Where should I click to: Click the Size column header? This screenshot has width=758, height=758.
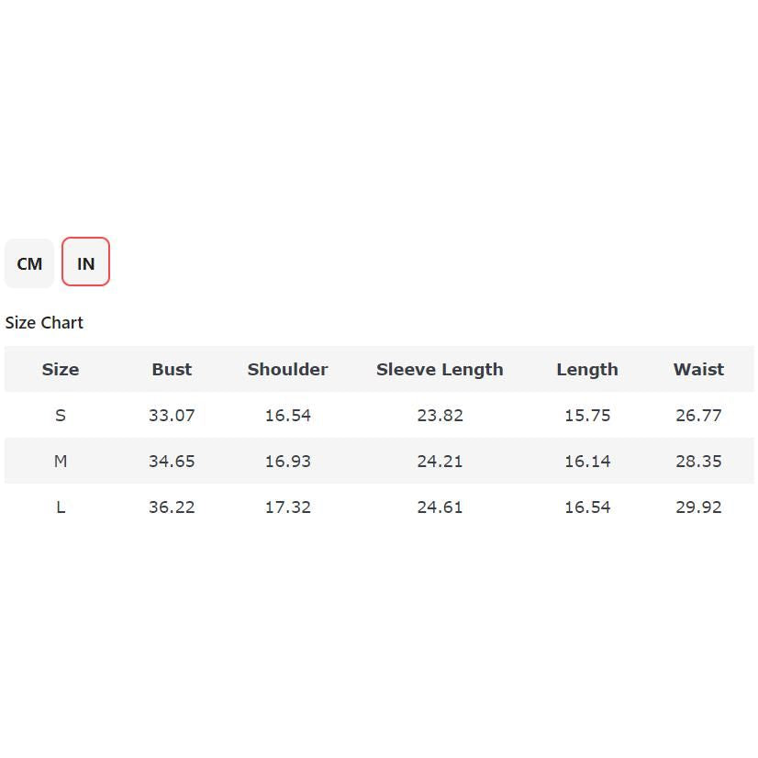click(x=61, y=370)
